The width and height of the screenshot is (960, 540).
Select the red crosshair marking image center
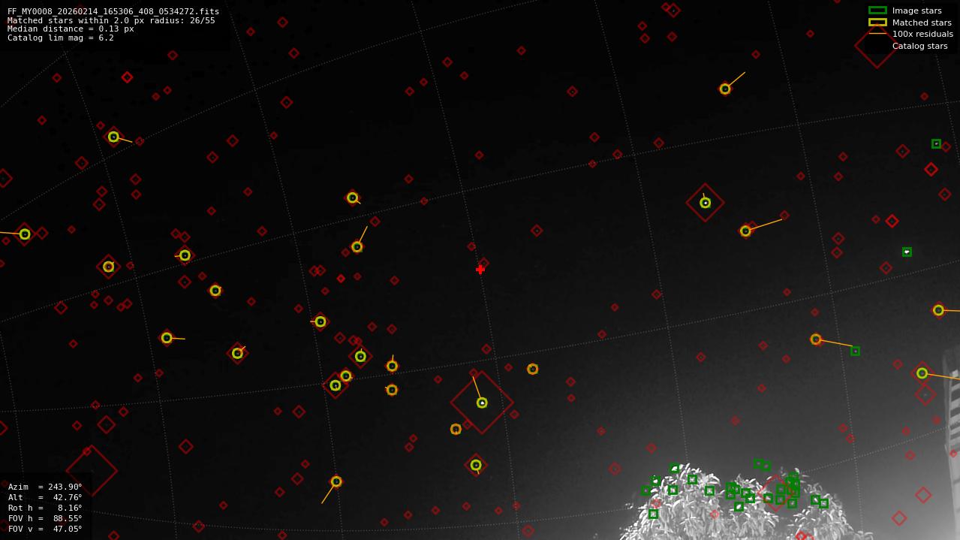pos(480,269)
